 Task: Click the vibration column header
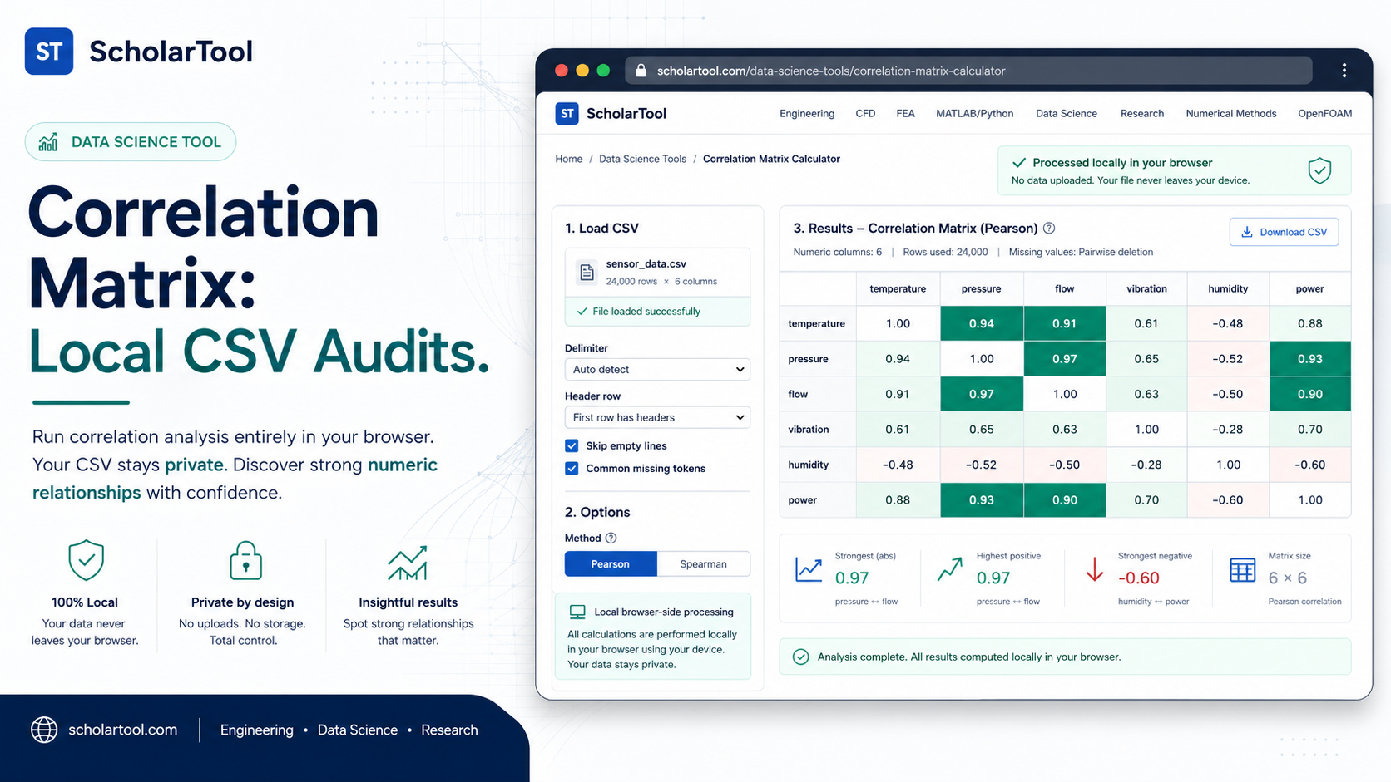pyautogui.click(x=1146, y=289)
